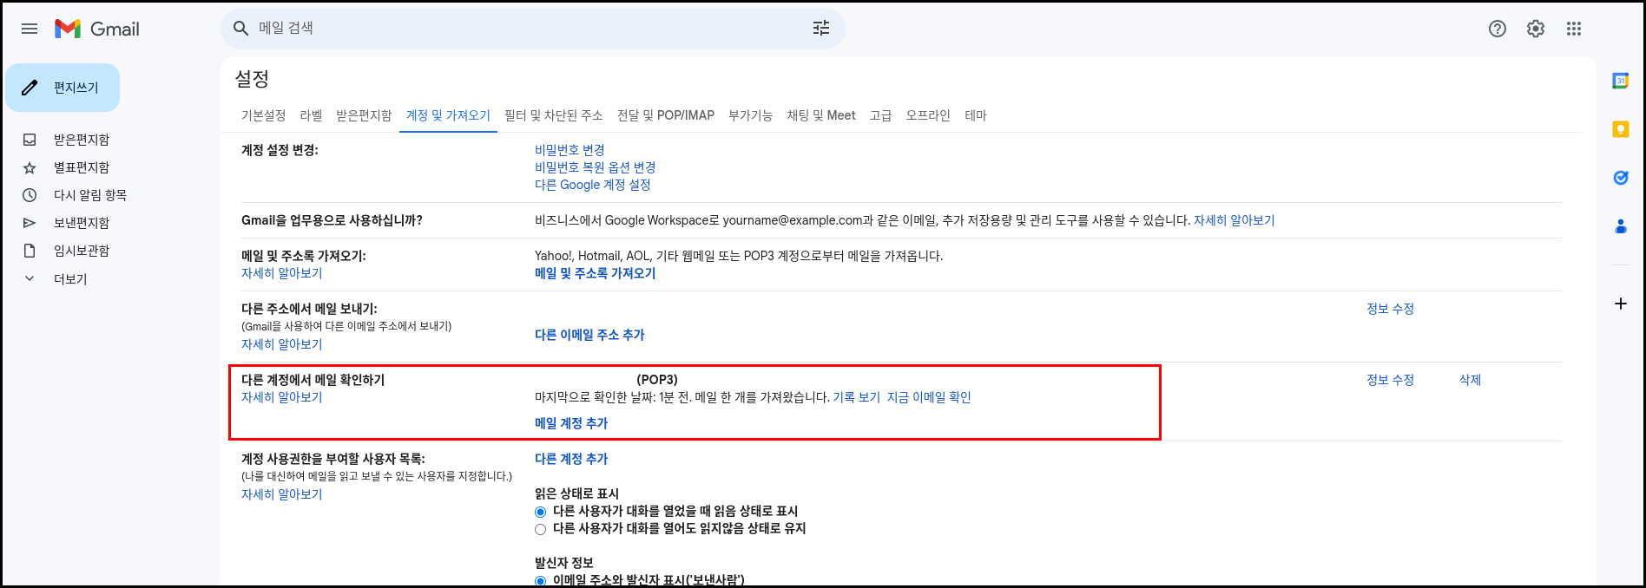This screenshot has width=1646, height=588.
Task: Open the support help icon
Action: point(1498,29)
